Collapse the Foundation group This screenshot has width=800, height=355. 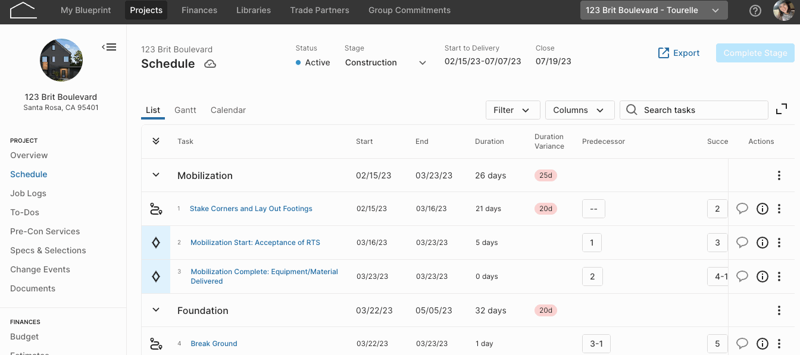click(x=156, y=310)
